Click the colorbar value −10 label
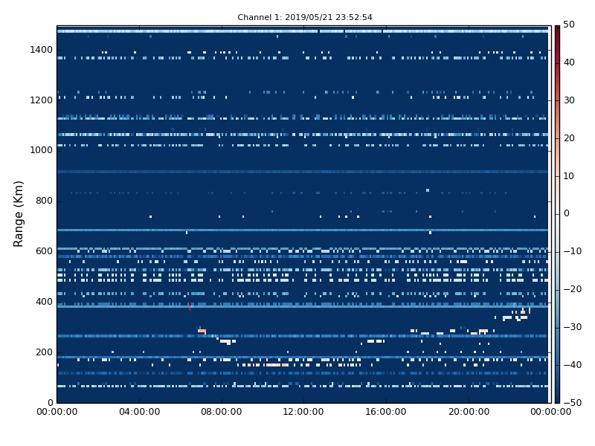 (572, 251)
